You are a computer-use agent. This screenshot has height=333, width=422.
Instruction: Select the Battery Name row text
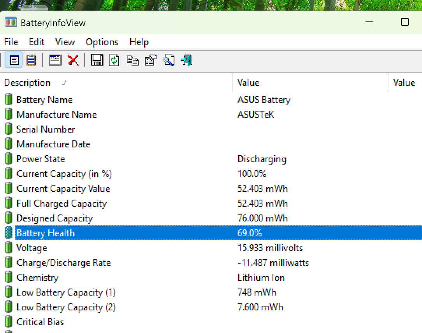coord(45,100)
